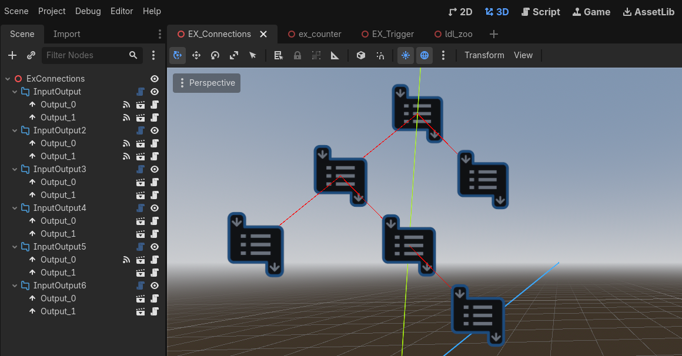This screenshot has width=682, height=356.
Task: Collapse the InputOutput2 node
Action: (x=14, y=130)
